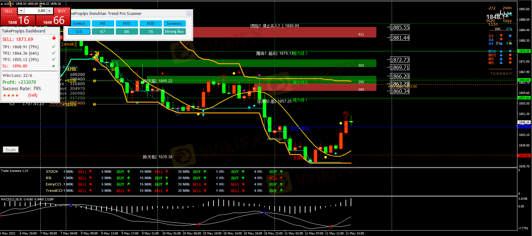Click the four-star rating in TakePropips Dashboard
Viewport: 532px width, 236px height.
click(11, 95)
